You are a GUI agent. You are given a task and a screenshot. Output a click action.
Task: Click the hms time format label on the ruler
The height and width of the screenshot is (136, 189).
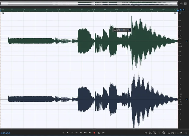2,10
